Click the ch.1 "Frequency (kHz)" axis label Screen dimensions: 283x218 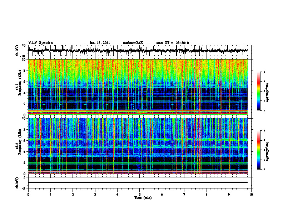[x=20, y=83]
